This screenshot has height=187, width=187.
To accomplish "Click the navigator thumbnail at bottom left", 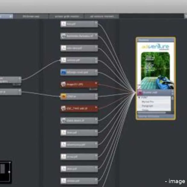I will tap(5, 172).
